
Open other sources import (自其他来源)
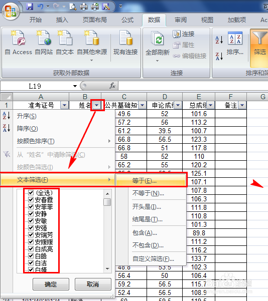[92, 46]
